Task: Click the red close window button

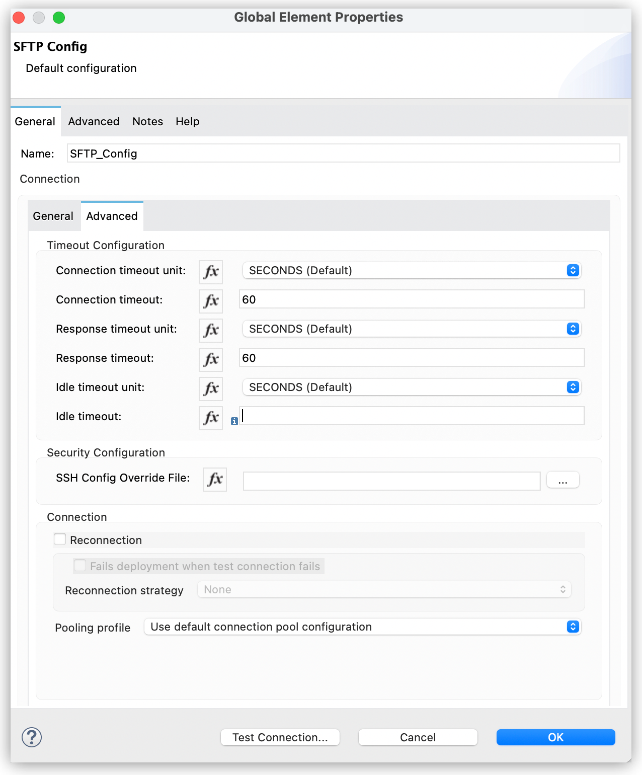Action: [x=19, y=18]
